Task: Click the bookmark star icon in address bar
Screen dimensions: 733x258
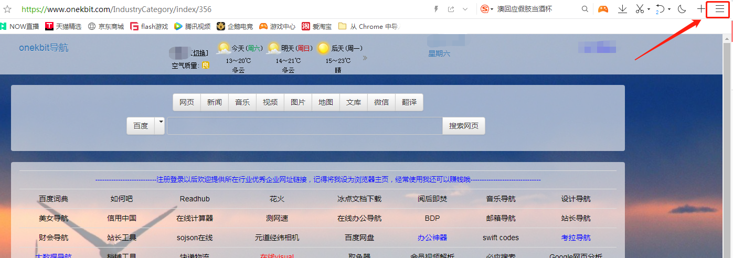Action: pos(7,9)
